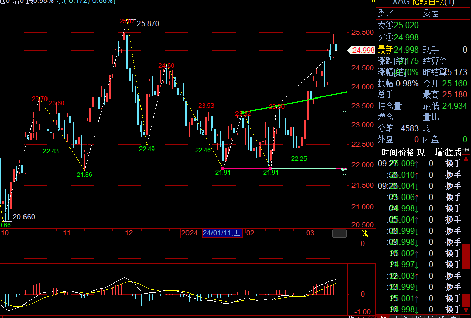The image size is (471, 318).
Task: Click the 25.870 peak price label
Action: tap(148, 23)
